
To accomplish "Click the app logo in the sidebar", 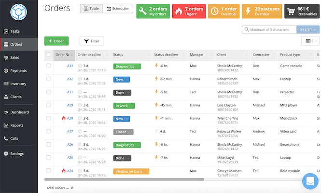I will click(x=19, y=12).
